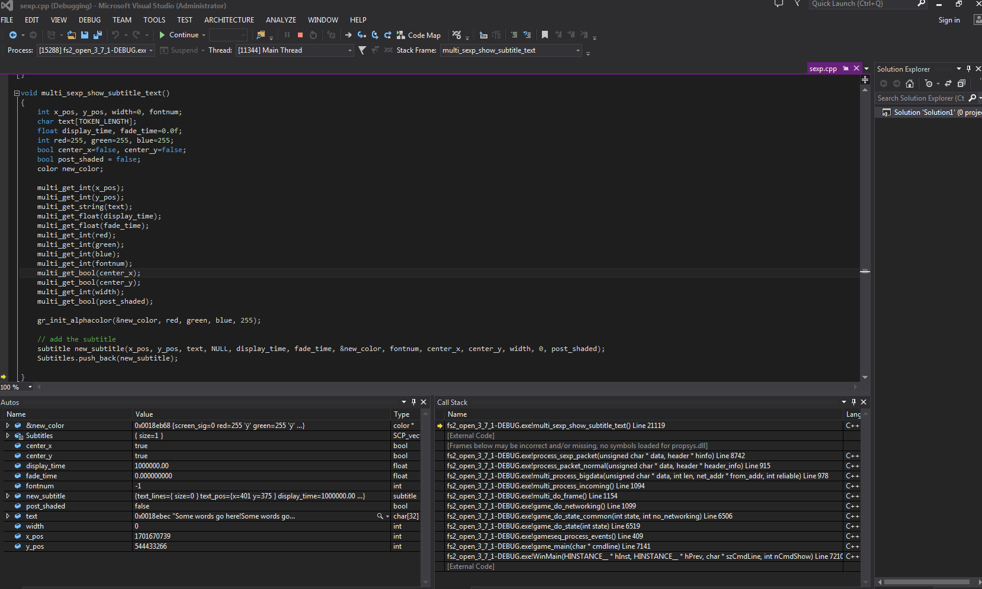Viewport: 982px width, 589px height.
Task: Click the Save All icon in toolbar
Action: [x=98, y=35]
